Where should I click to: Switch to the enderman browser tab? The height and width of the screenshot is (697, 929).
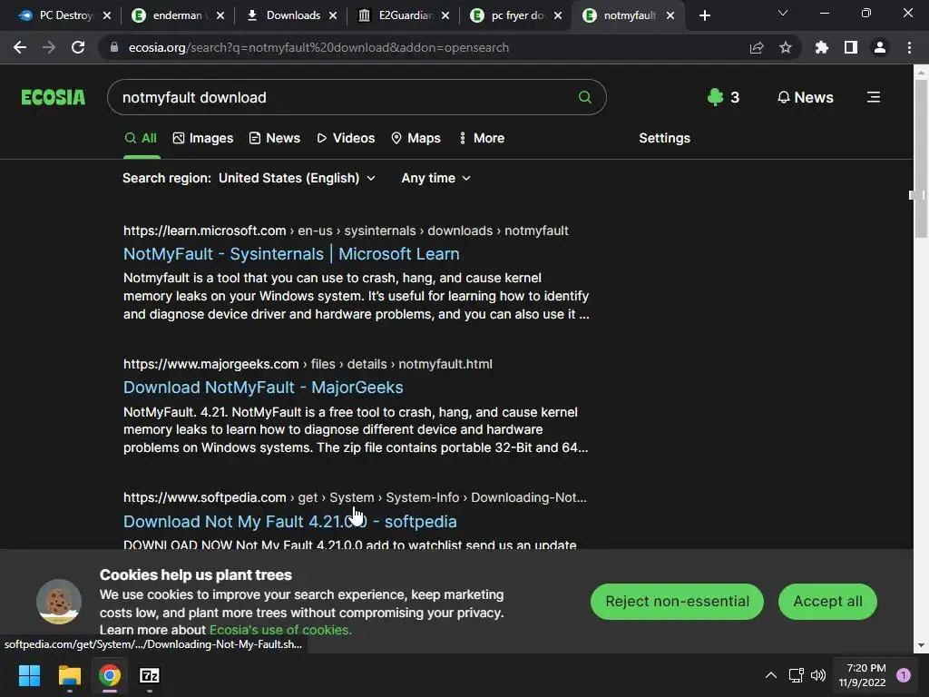pos(178,15)
